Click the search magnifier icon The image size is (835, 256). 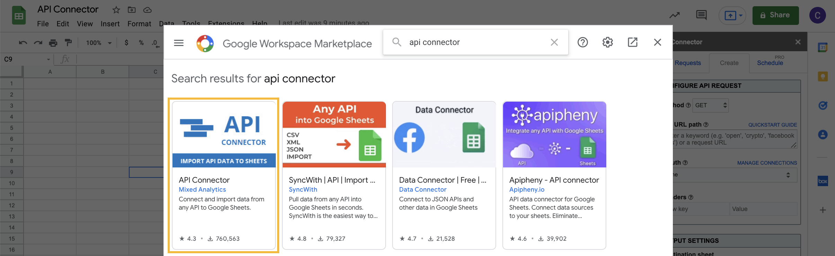pyautogui.click(x=397, y=42)
